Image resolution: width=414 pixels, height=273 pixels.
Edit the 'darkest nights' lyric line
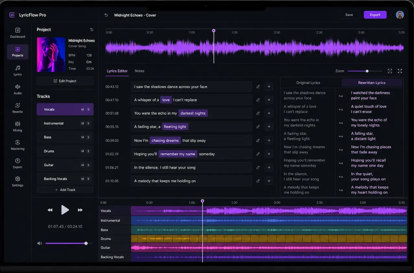(258, 113)
